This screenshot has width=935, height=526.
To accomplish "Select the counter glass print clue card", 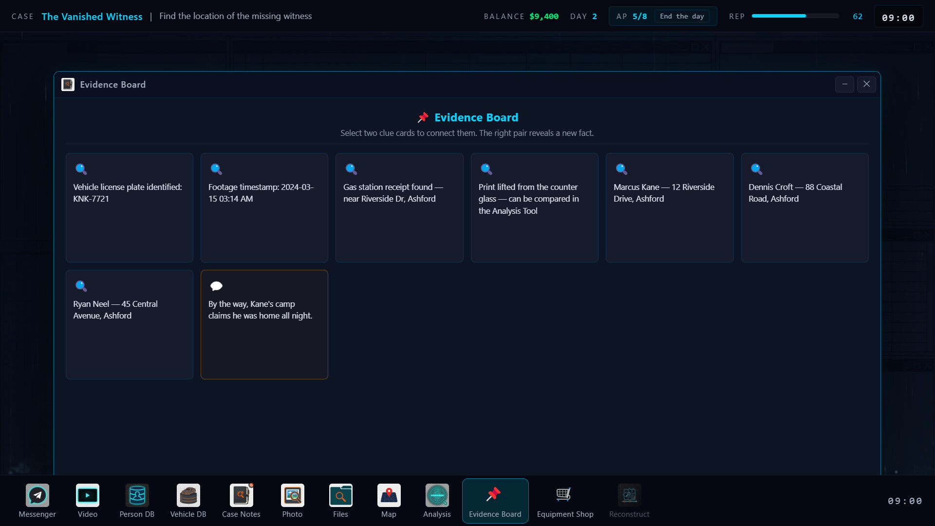I will pyautogui.click(x=535, y=208).
